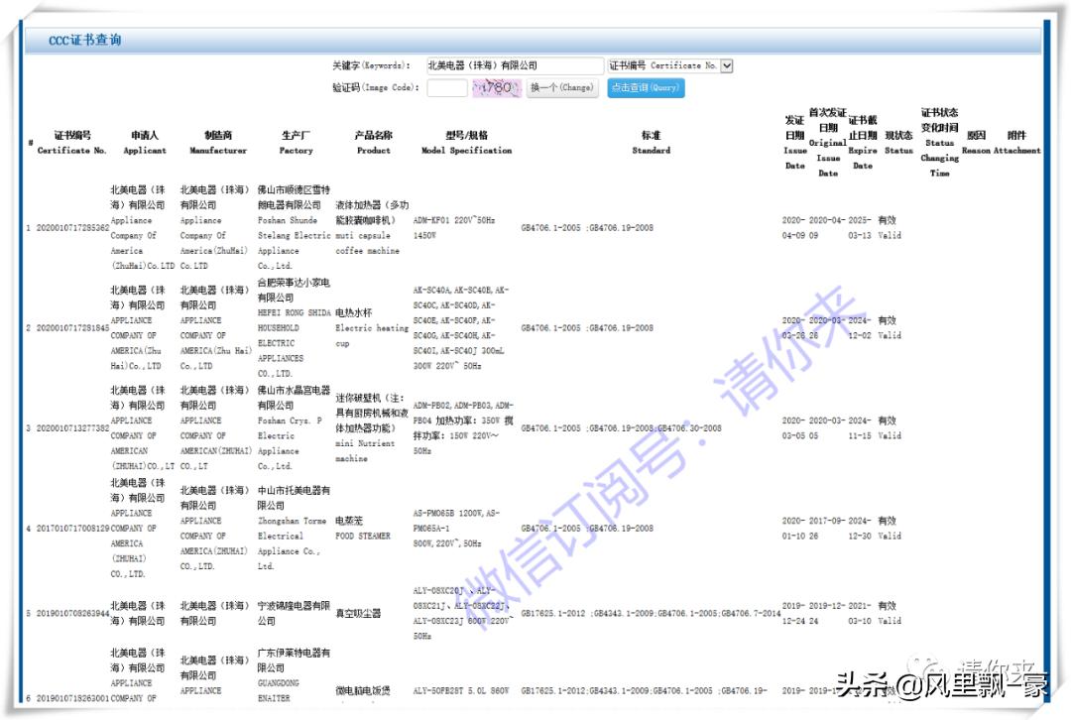Click the CCC证书查询 page title
Image resolution: width=1071 pixels, height=720 pixels.
click(84, 40)
